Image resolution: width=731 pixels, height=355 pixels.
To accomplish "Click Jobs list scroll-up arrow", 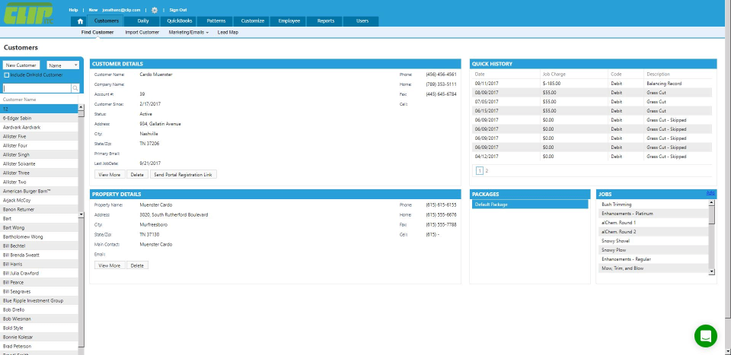I will 712,203.
